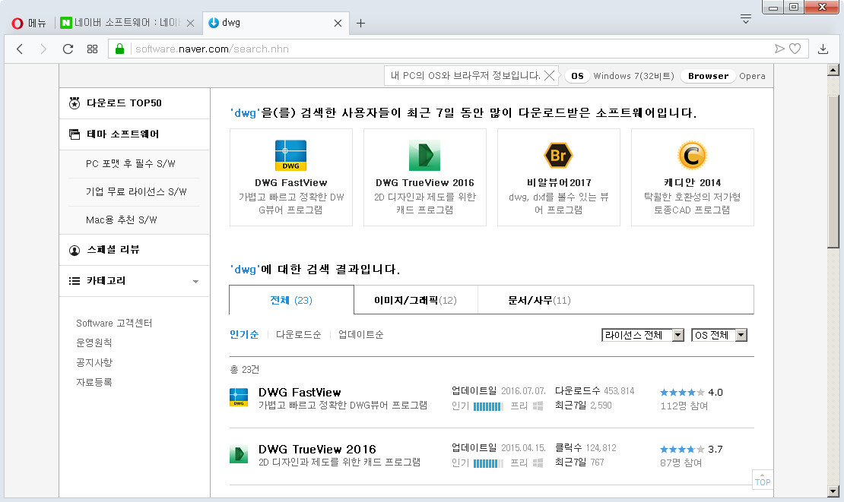Open DWG FastView result title

(300, 393)
